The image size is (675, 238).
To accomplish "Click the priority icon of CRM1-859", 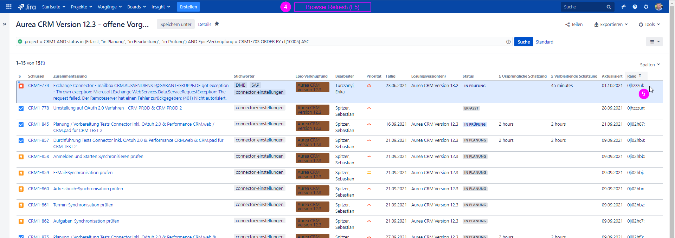I will pos(369,173).
